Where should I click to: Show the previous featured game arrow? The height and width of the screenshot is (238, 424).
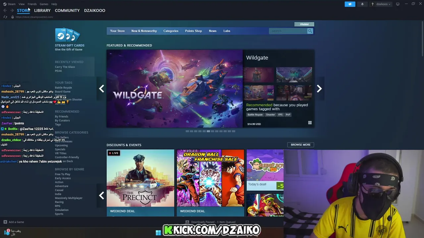point(101,89)
